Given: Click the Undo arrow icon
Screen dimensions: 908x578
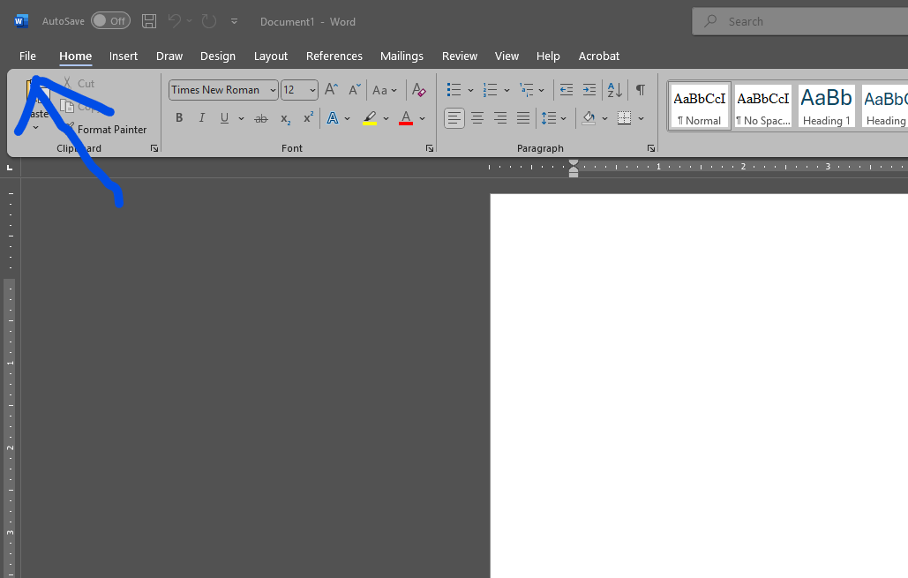Looking at the screenshot, I should pos(175,21).
